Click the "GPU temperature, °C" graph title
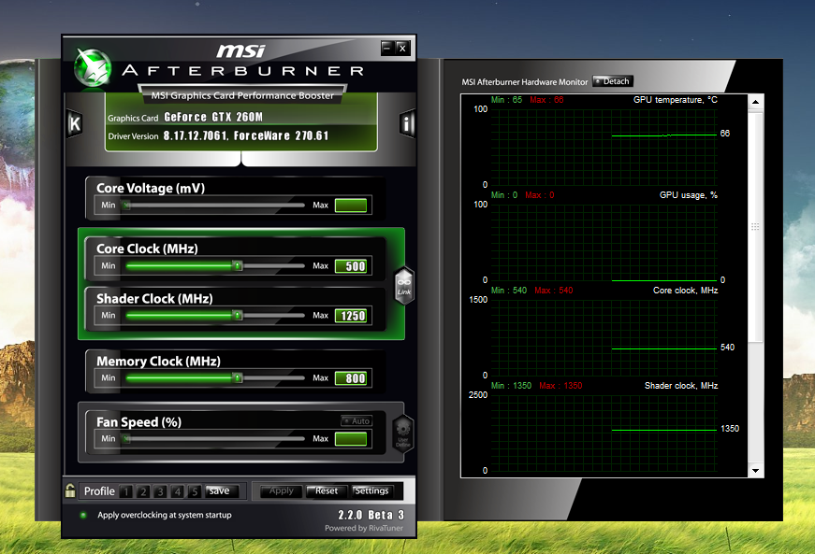Screen dimensions: 815x554 click(676, 100)
